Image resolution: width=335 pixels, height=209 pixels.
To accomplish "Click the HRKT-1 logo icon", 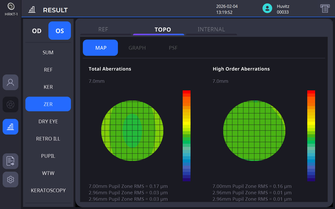I will pyautogui.click(x=11, y=6).
